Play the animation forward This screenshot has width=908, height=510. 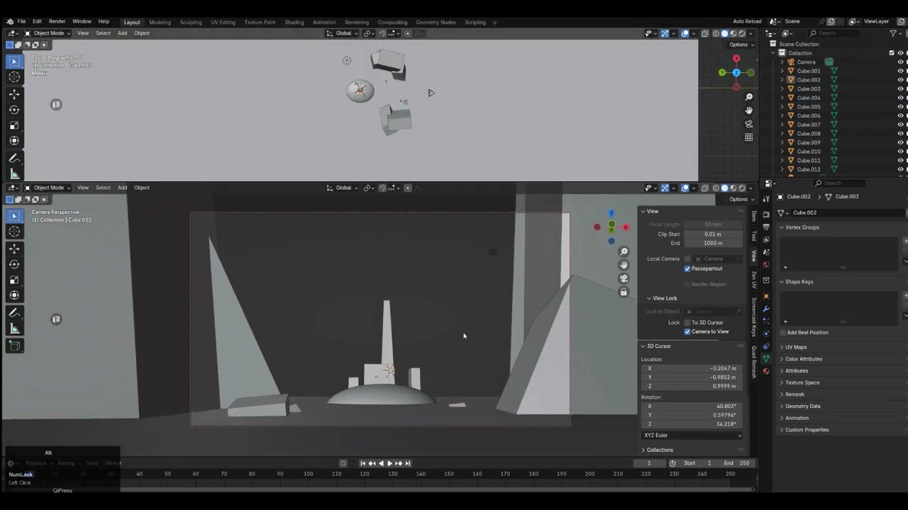point(389,463)
